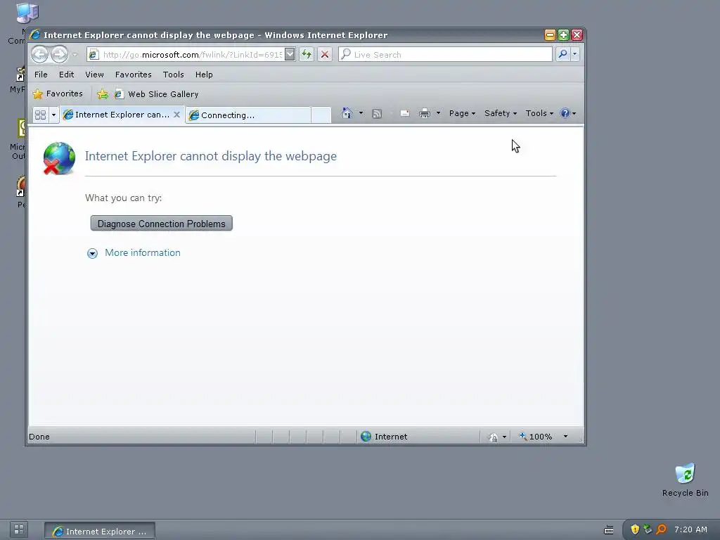Image resolution: width=720 pixels, height=540 pixels.
Task: Expand the address bar history dropdown
Action: coord(290,54)
